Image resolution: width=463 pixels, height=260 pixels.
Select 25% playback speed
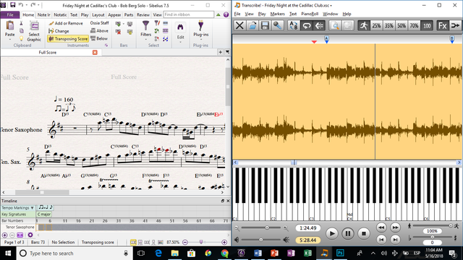pos(376,26)
